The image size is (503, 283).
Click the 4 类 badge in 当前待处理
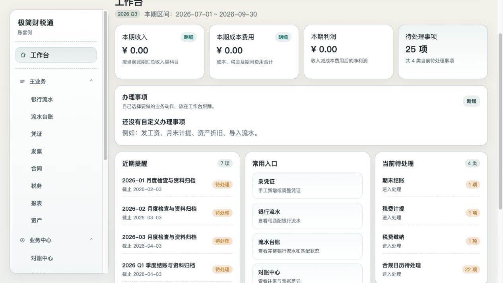[x=472, y=163]
